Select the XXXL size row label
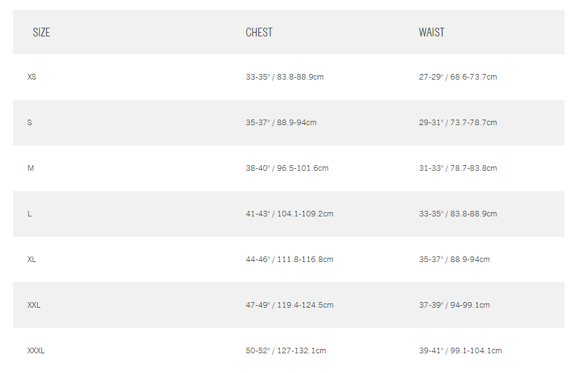Image resolution: width=578 pixels, height=373 pixels. (36, 351)
